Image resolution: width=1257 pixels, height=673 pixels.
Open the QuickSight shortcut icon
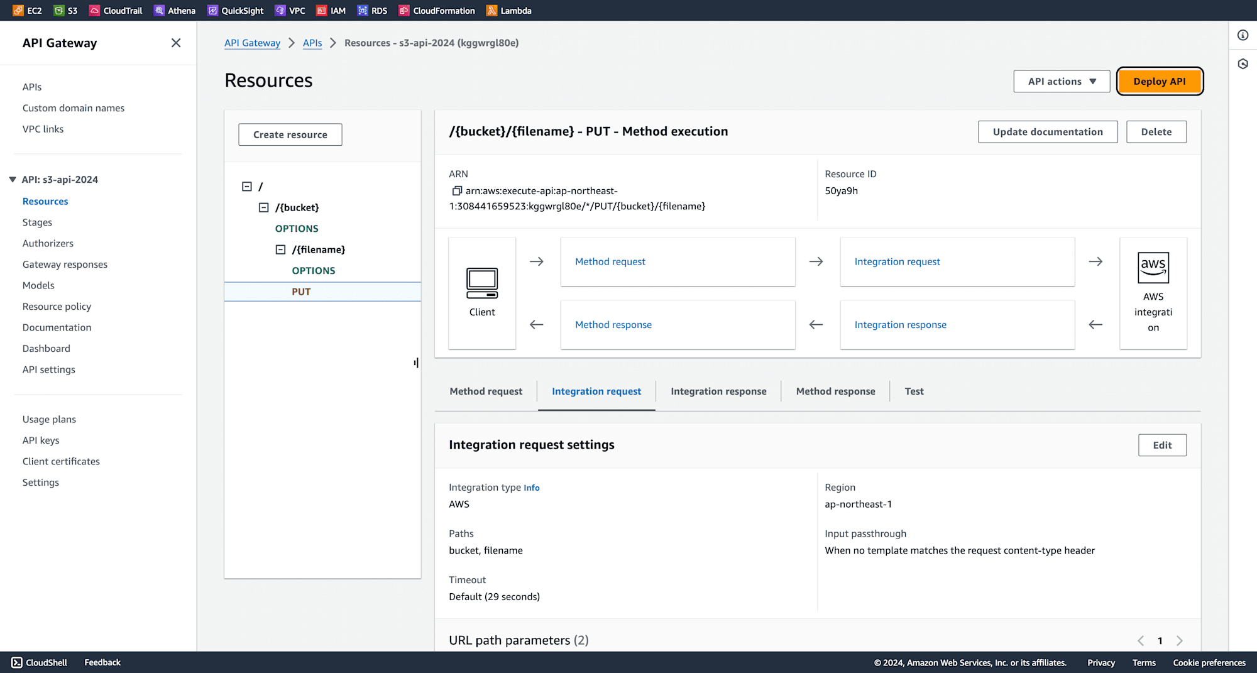(x=212, y=11)
